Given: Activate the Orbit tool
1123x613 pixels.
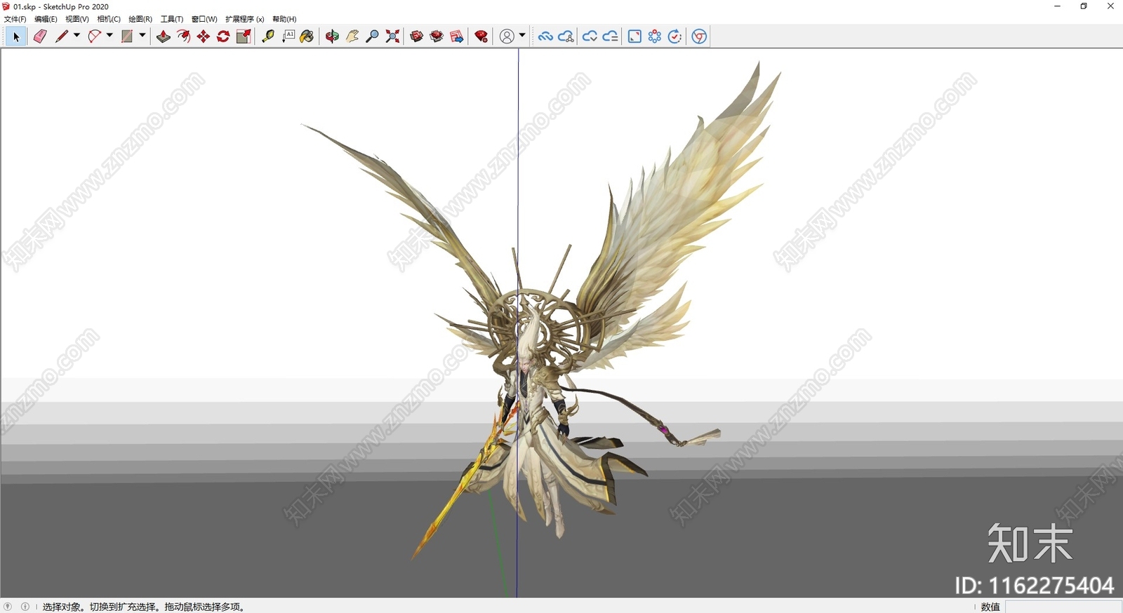Looking at the screenshot, I should [x=332, y=36].
